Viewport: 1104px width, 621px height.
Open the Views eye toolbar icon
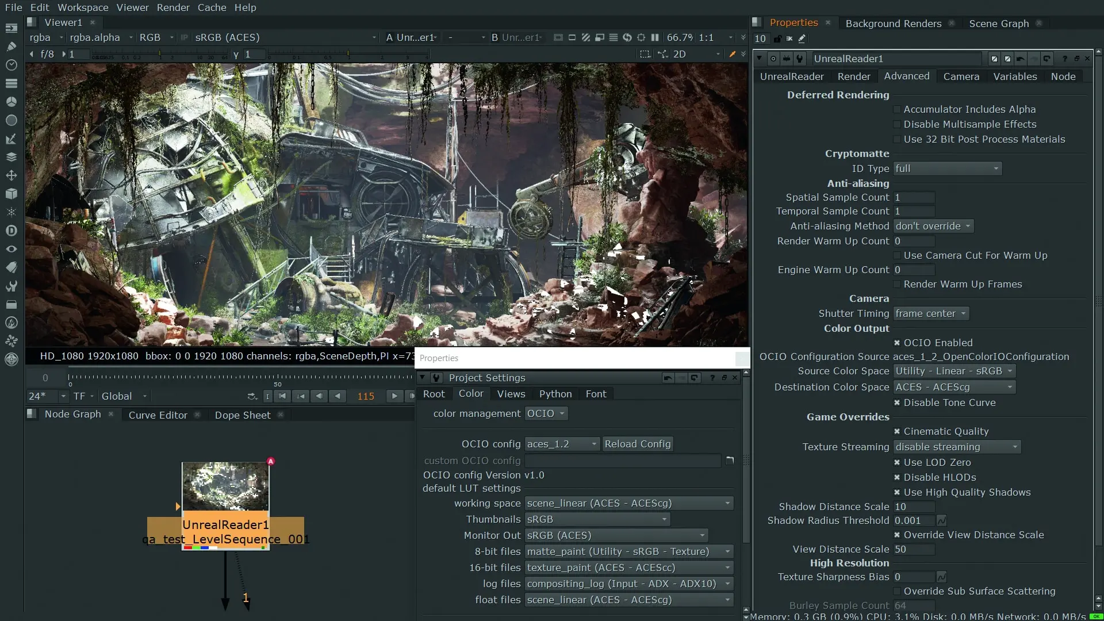pos(11,249)
